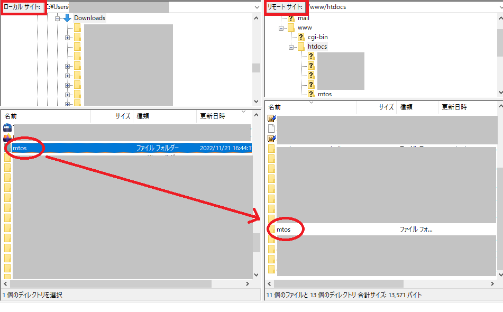The image size is (503, 312).
Task: Click down arrow of local tree scrollbar
Action: pos(257,102)
